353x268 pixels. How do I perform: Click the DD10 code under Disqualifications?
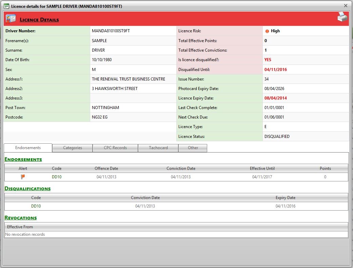coord(36,206)
